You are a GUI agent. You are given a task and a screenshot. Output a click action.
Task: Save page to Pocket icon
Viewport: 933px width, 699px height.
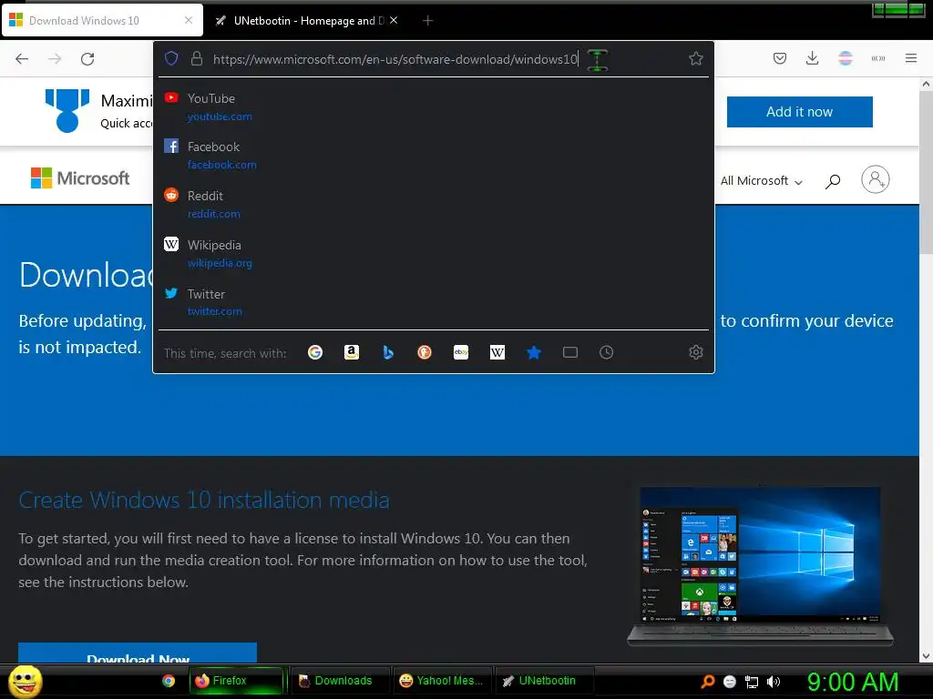[x=780, y=58]
